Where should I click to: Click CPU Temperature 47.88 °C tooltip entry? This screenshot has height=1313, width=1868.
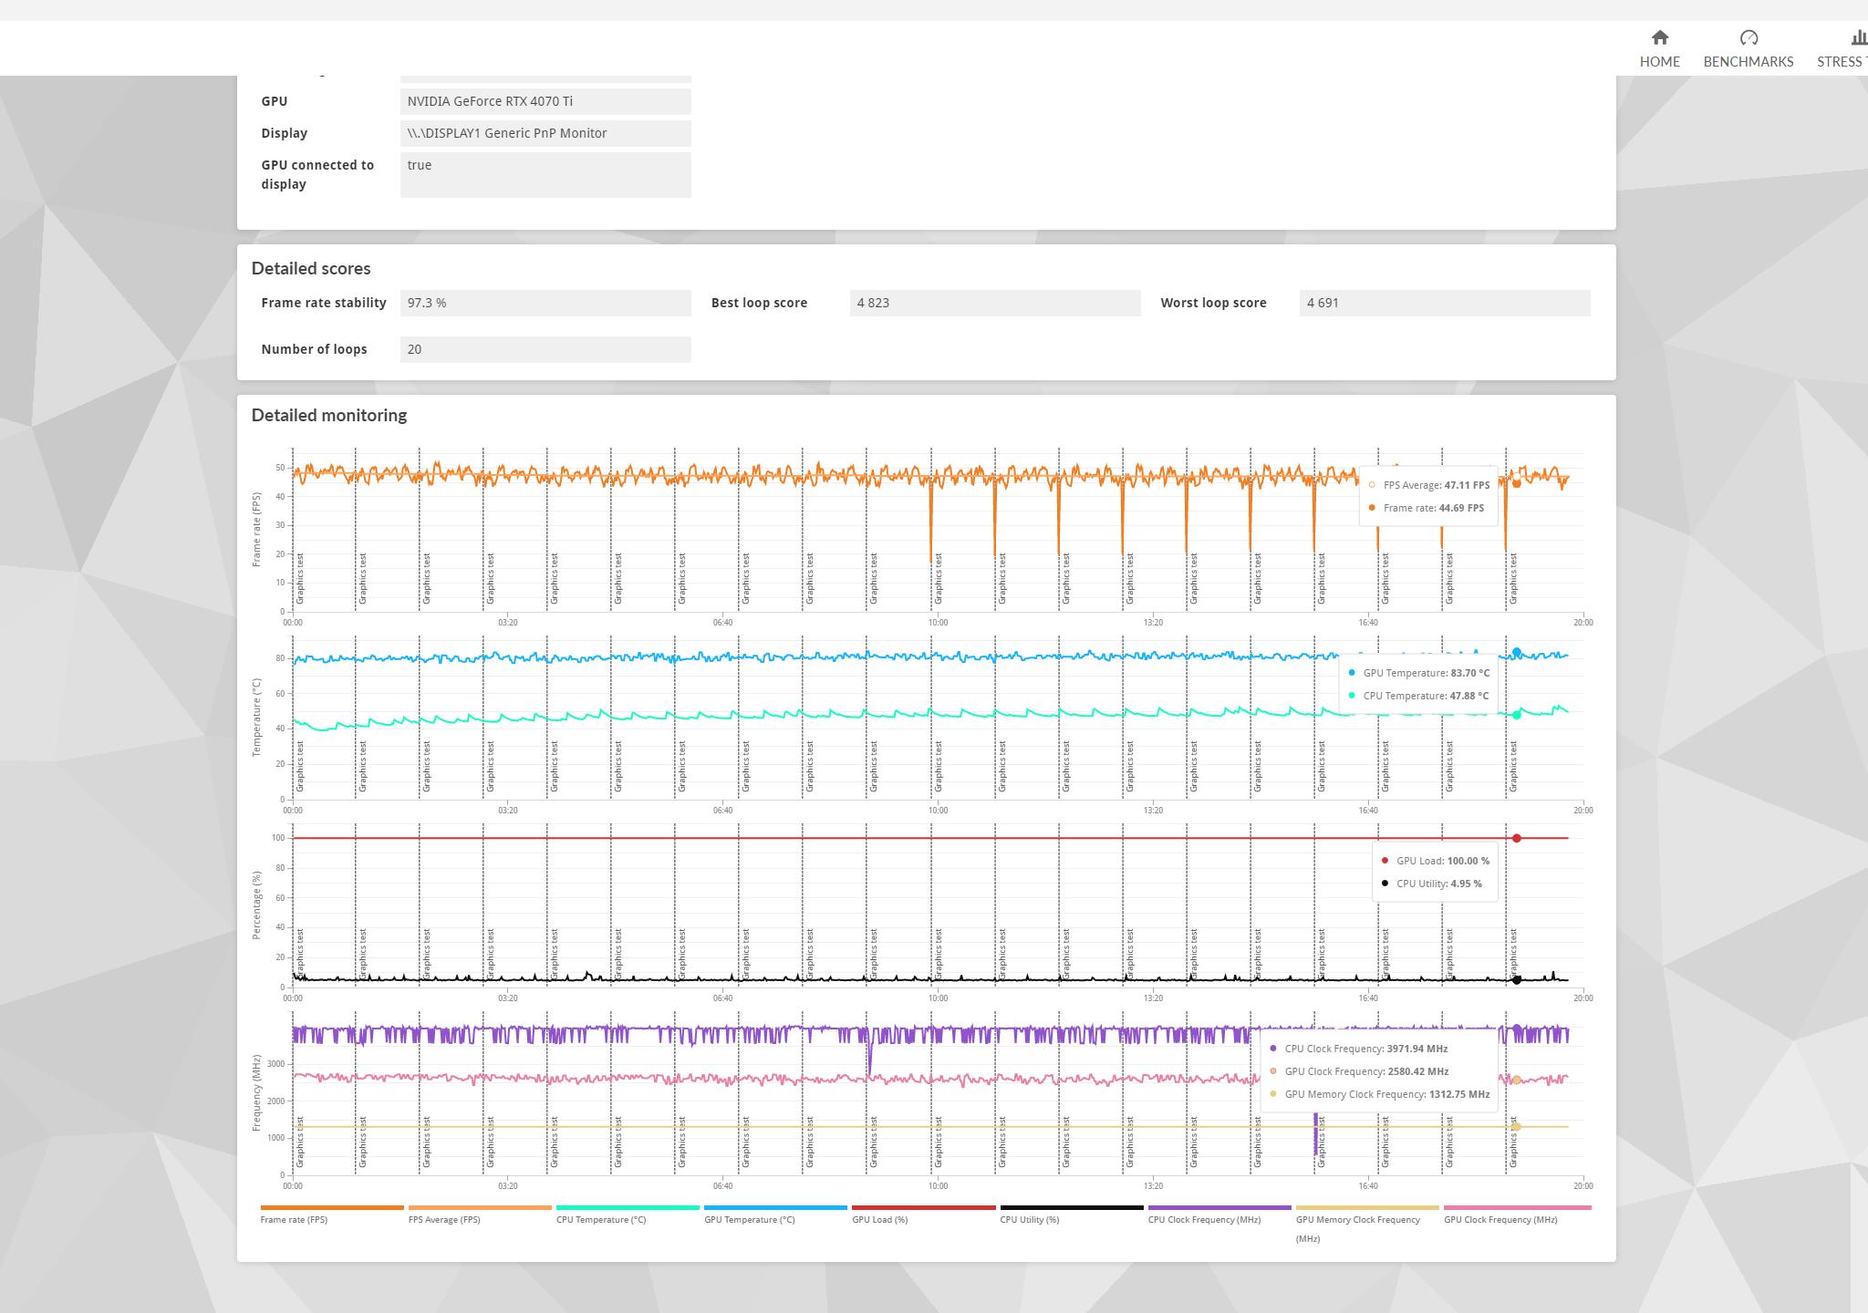click(x=1418, y=696)
